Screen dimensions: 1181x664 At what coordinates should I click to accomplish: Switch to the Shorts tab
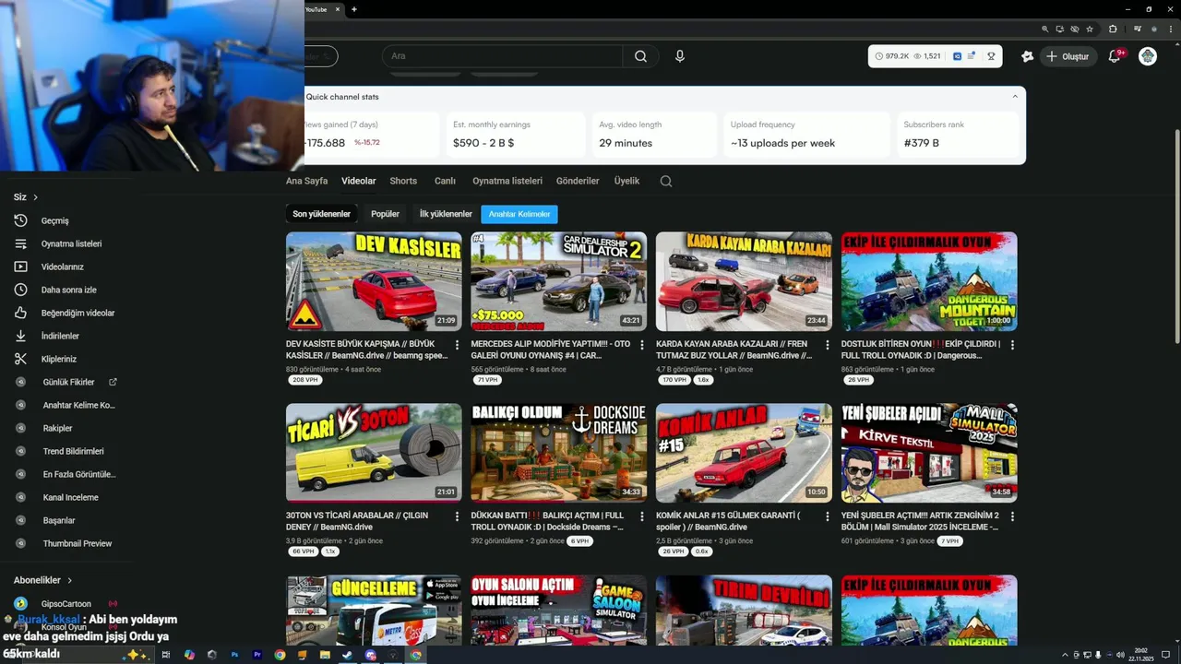(x=403, y=181)
